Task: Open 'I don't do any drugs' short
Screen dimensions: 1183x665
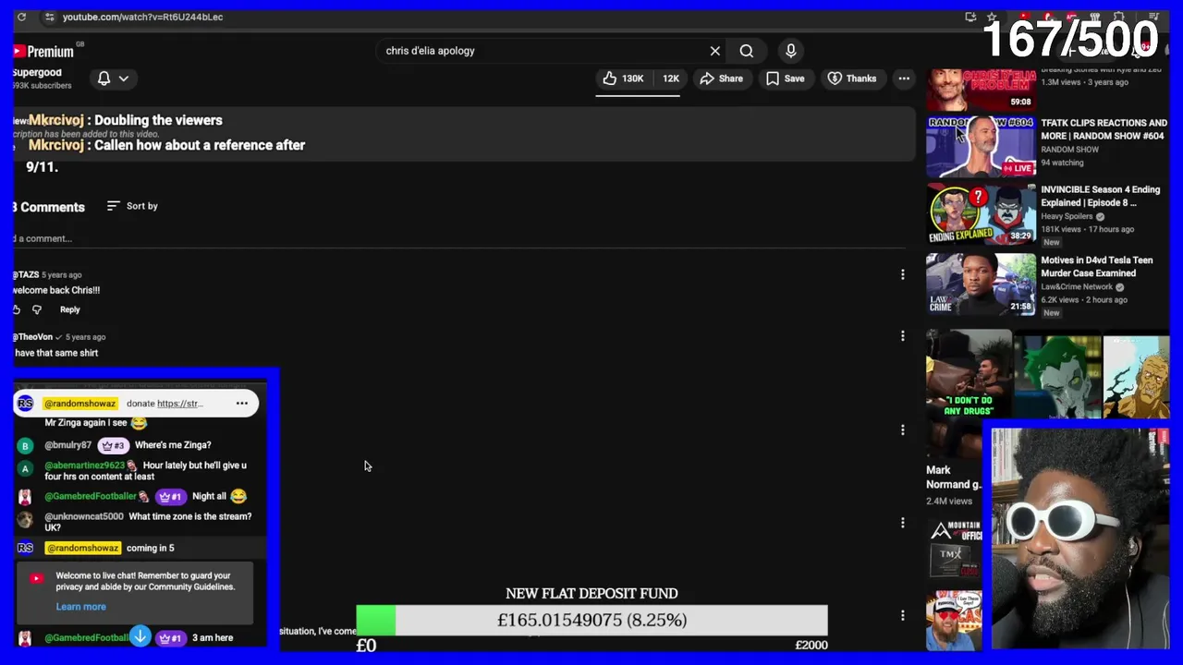Action: 969,393
